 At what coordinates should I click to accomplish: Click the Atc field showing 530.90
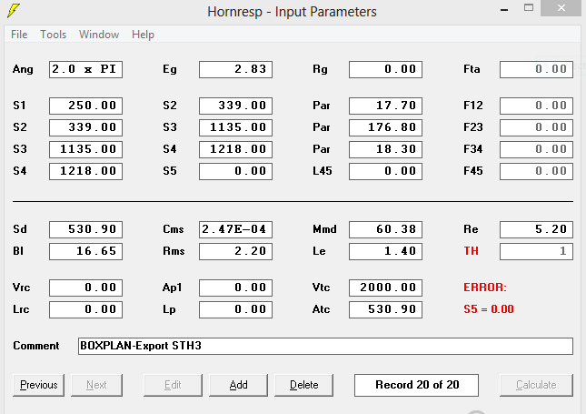386,310
